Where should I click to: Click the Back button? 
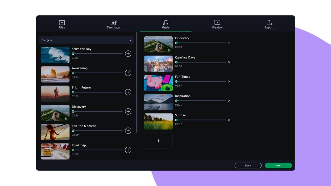[x=248, y=165]
